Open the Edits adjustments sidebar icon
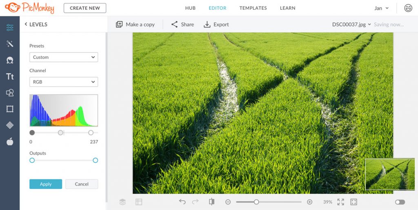The width and height of the screenshot is (418, 210). point(10,28)
